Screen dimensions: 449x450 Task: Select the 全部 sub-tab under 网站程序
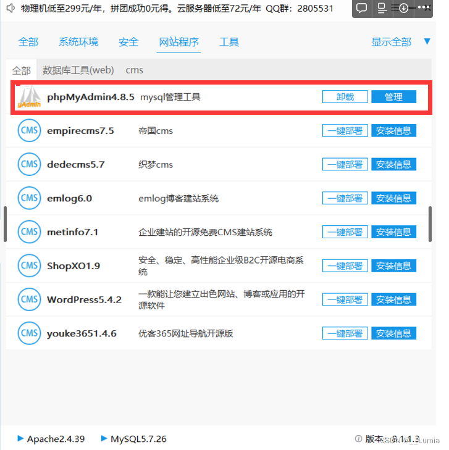[x=21, y=70]
